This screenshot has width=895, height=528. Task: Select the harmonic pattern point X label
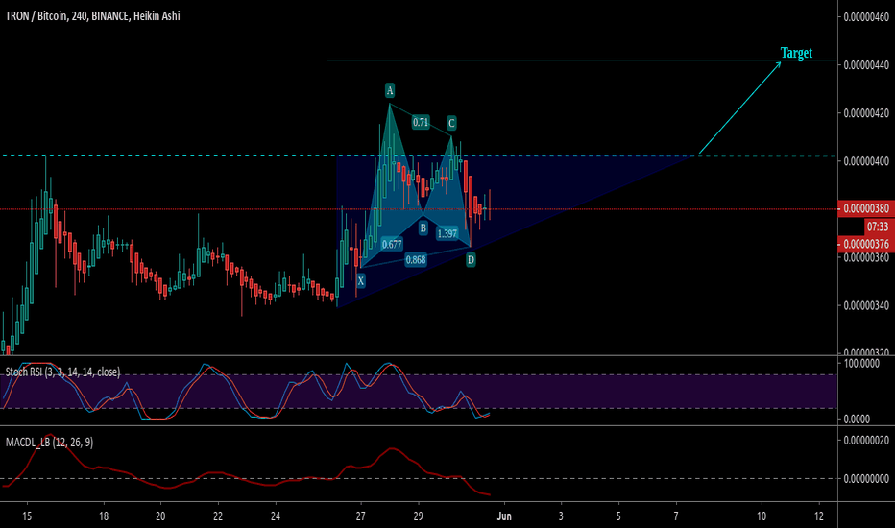click(361, 281)
